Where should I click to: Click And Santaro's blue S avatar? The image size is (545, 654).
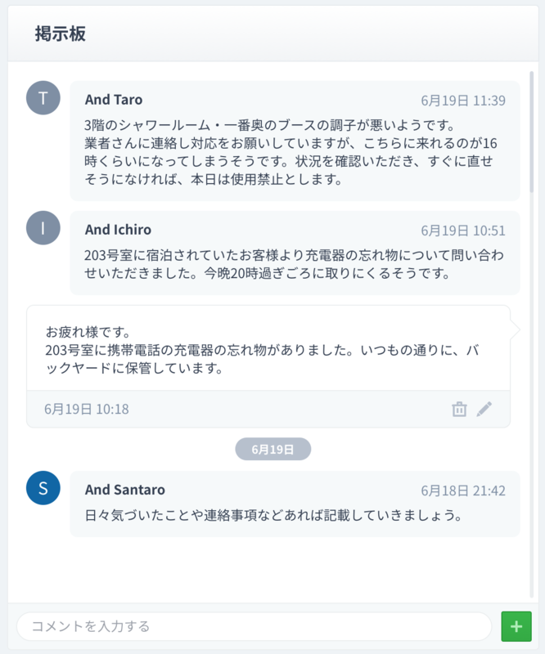(43, 488)
